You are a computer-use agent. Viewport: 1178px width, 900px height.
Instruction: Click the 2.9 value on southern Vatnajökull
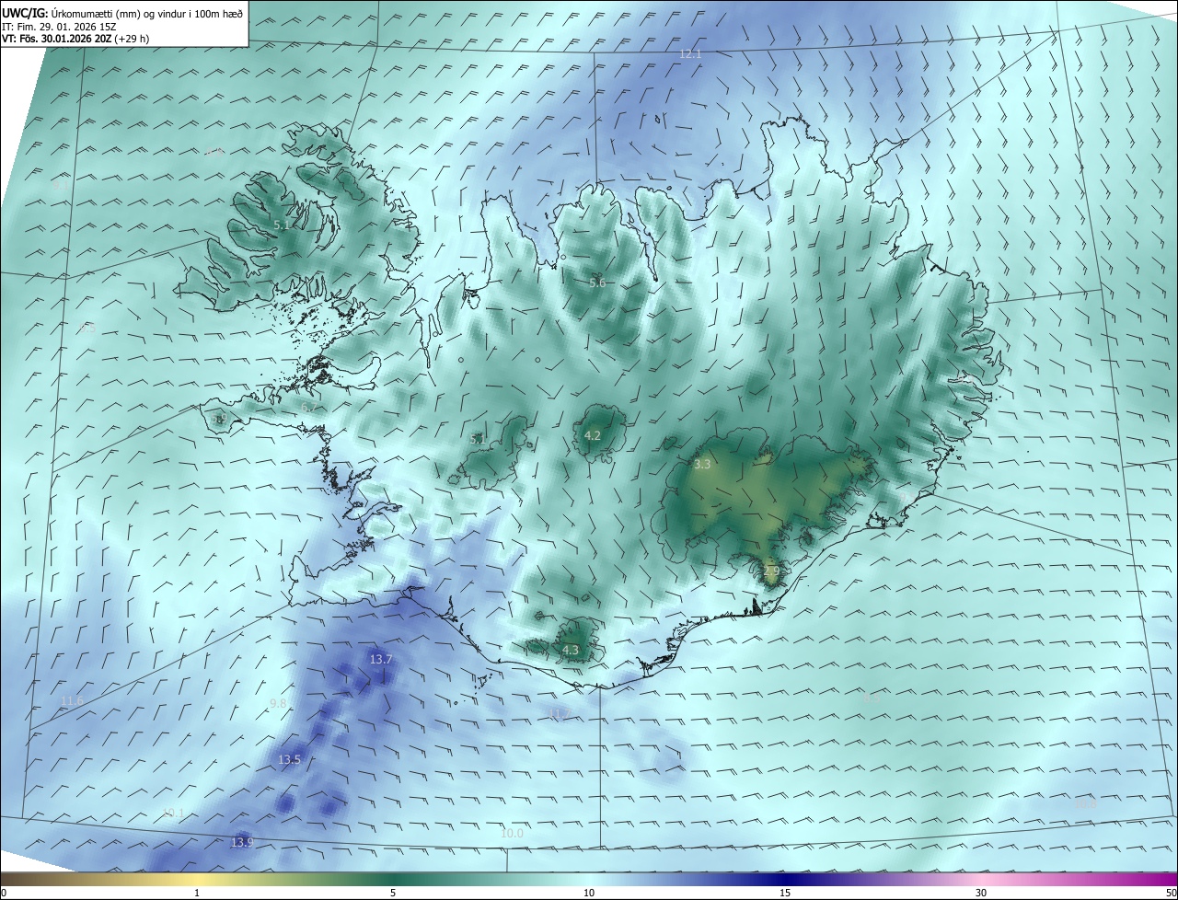(x=771, y=571)
